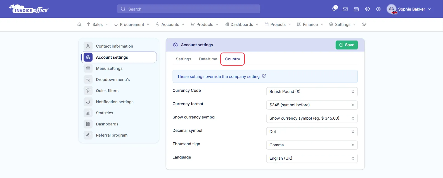Open the Decimal symbol dropdown

coord(312,132)
